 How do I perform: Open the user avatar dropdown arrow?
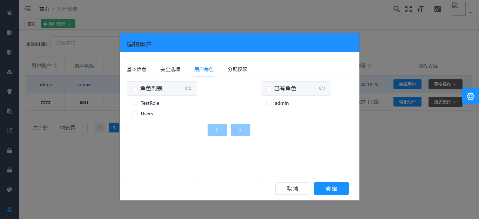tap(470, 13)
